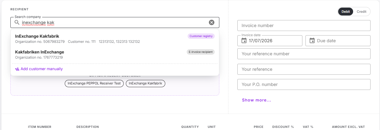380x130 pixels.
Task: Switch invoice type to Credit
Action: (362, 12)
